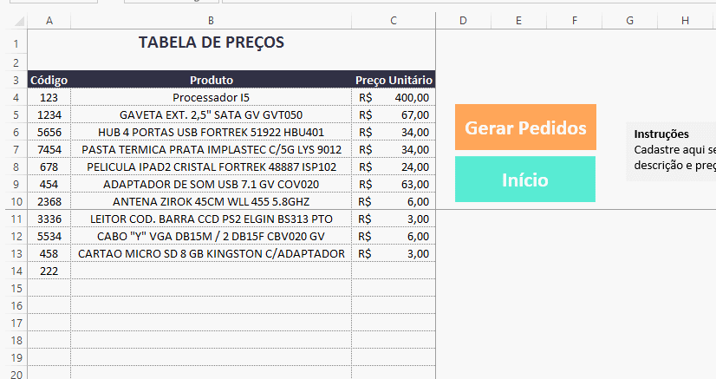Select code cell containing 5656
716x379 pixels.
(49, 132)
